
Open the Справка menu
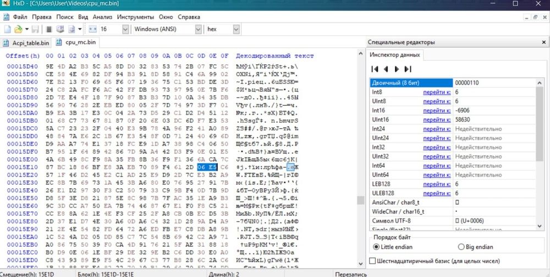coord(189,17)
